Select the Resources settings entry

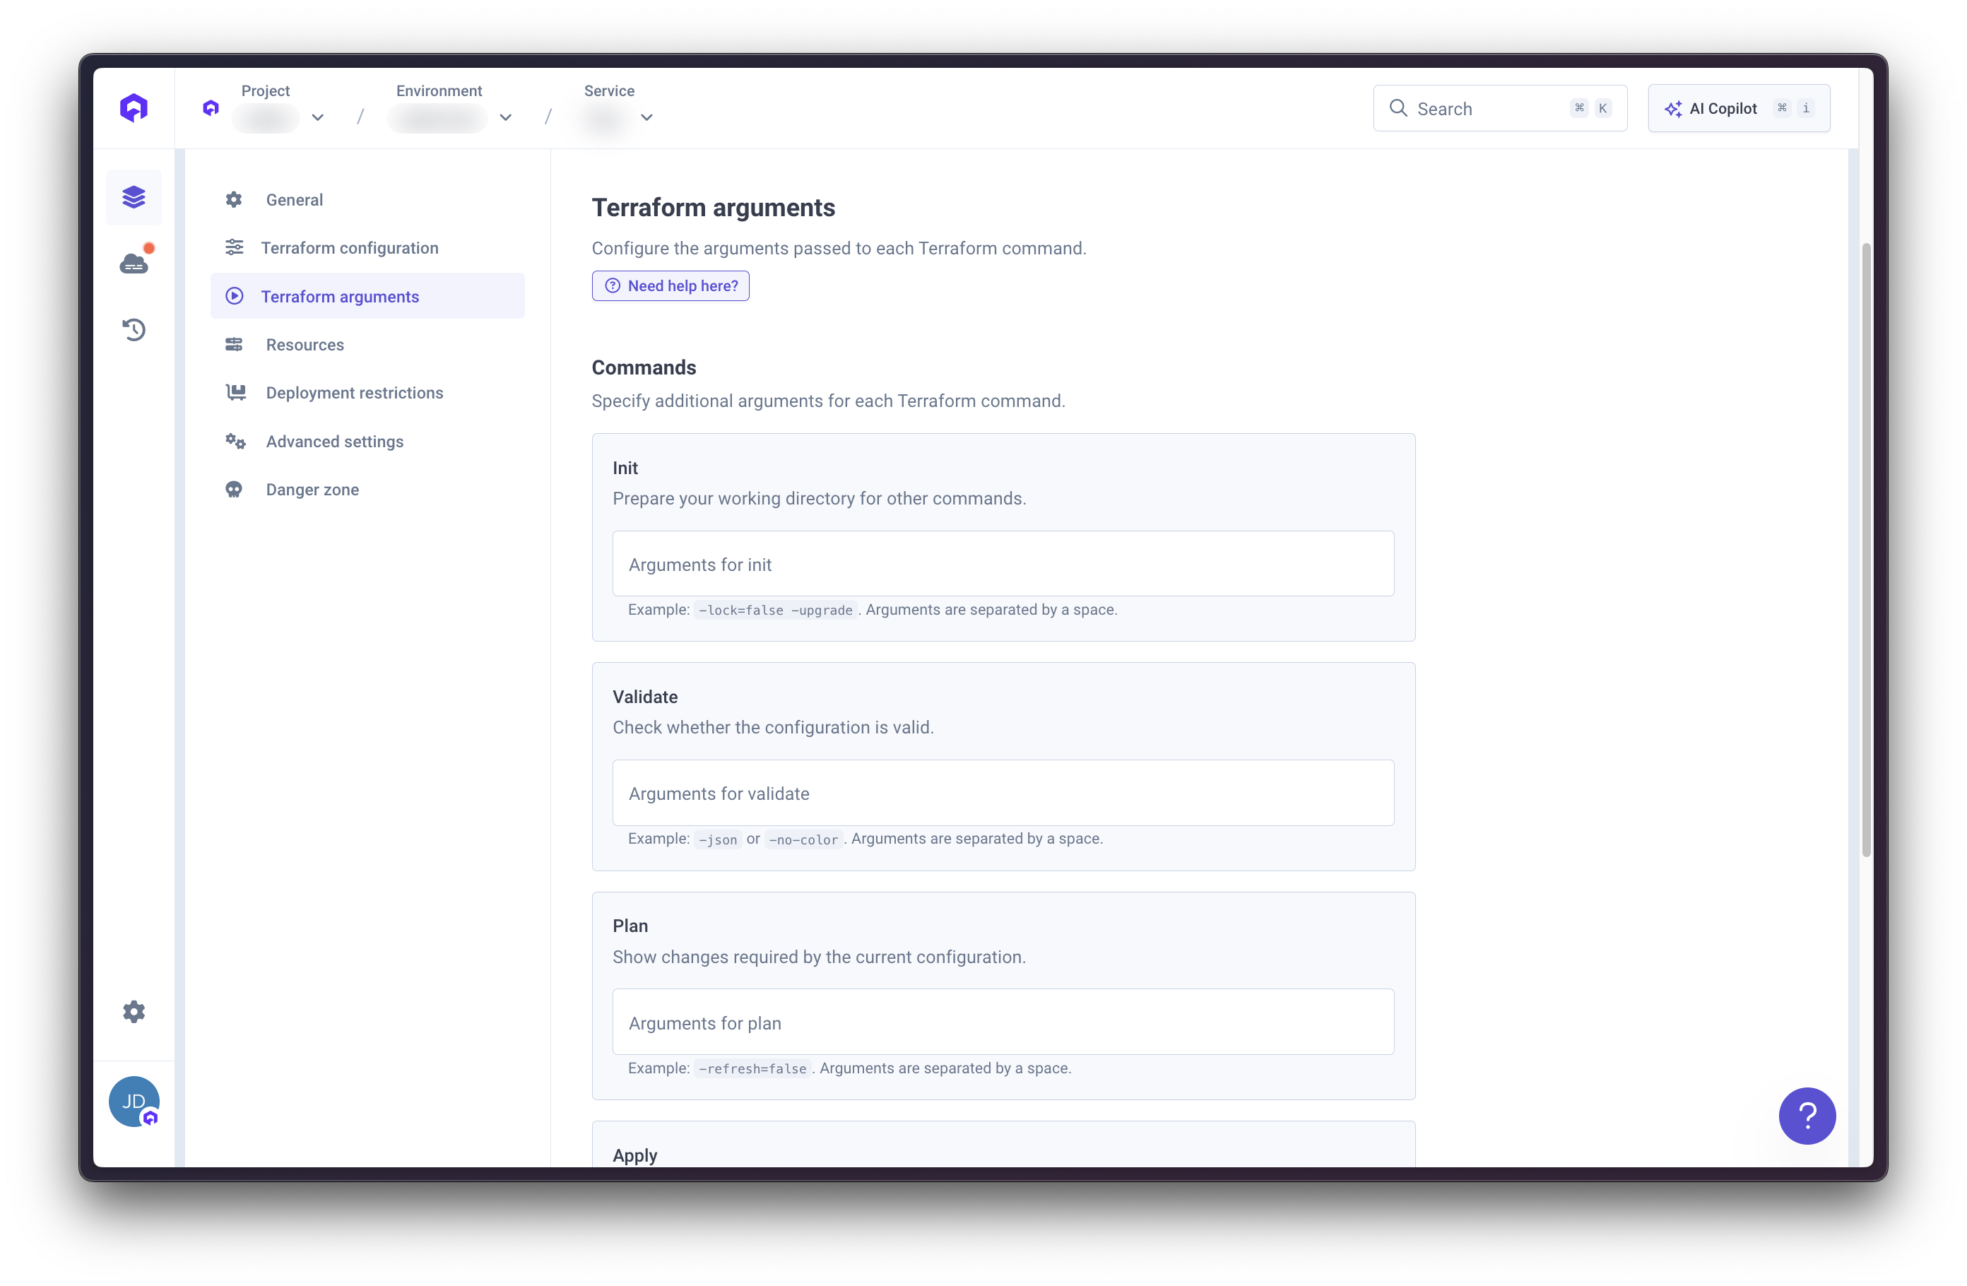(x=304, y=345)
